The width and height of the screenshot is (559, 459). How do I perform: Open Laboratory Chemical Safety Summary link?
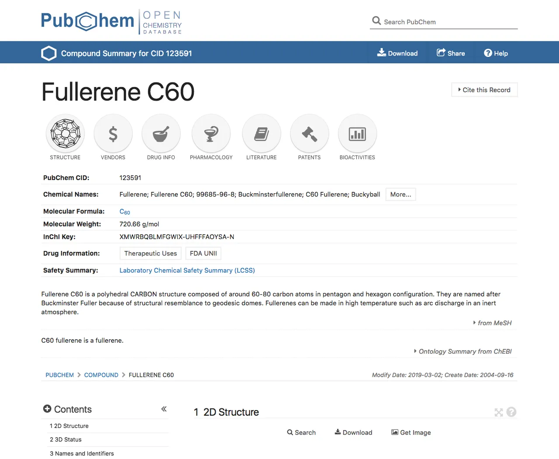pyautogui.click(x=187, y=271)
